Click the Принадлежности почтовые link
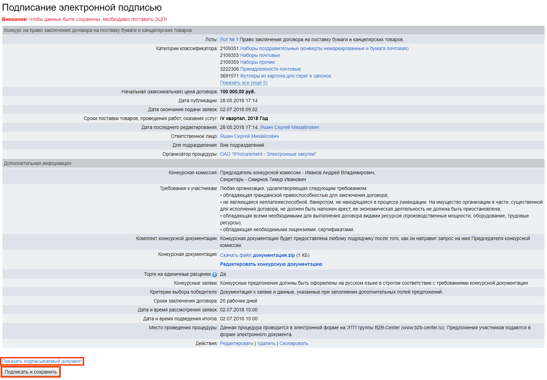547x380 pixels. click(x=270, y=69)
